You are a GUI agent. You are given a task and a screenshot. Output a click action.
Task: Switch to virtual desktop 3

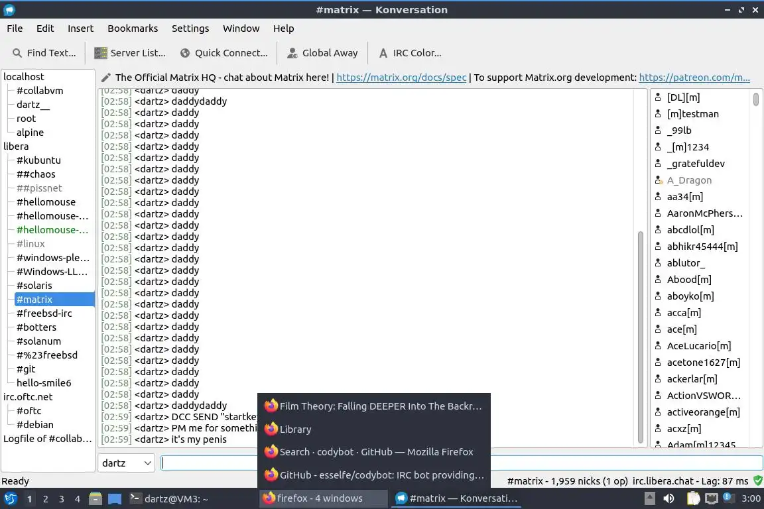[62, 499]
